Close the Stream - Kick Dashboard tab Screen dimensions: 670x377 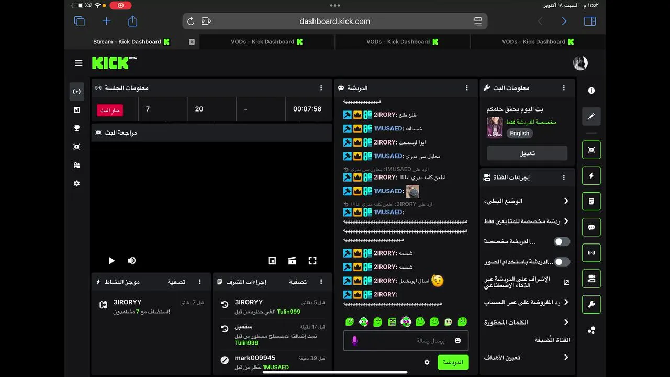click(x=192, y=42)
